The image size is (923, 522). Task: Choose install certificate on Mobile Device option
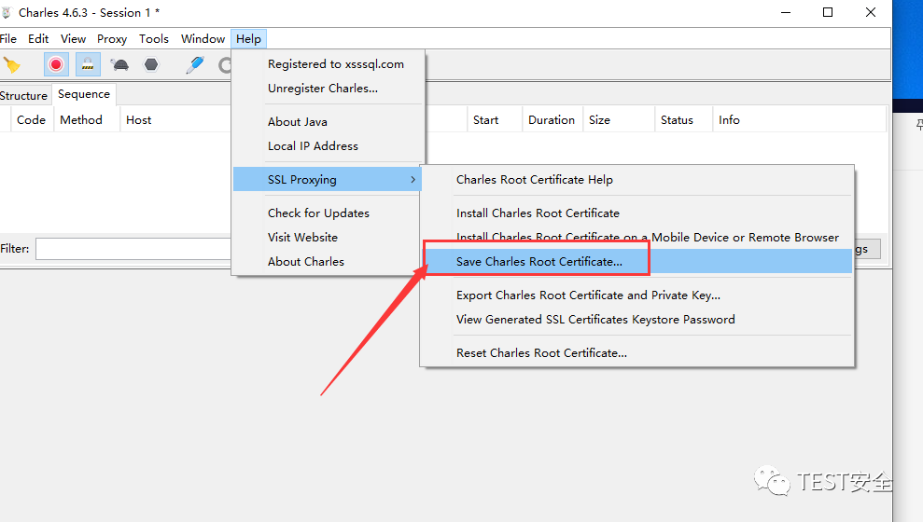pos(636,238)
